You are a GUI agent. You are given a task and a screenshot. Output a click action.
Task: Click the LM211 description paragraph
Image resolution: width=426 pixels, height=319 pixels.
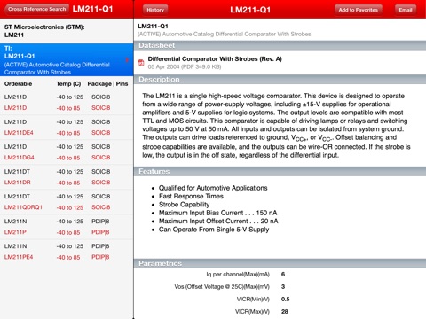pyautogui.click(x=276, y=126)
